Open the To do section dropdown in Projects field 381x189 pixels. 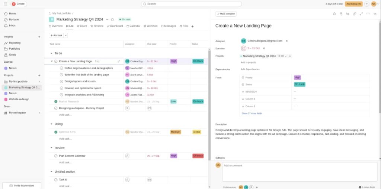coord(282,56)
